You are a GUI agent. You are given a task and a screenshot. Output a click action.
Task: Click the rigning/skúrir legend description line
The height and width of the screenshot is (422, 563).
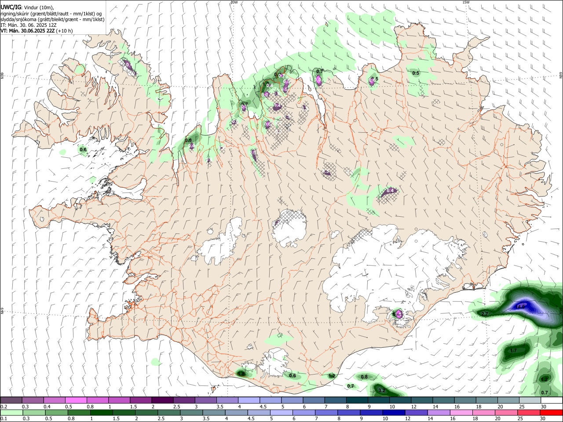51,14
